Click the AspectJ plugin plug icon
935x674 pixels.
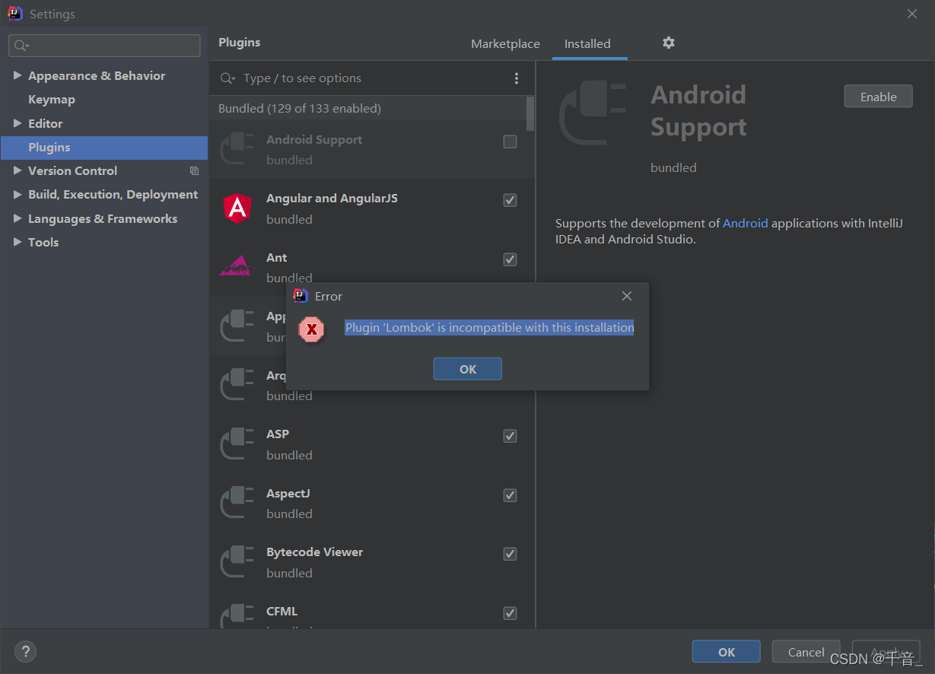point(237,503)
